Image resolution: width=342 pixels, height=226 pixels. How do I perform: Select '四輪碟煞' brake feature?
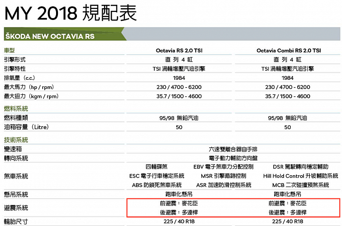pos(157,167)
